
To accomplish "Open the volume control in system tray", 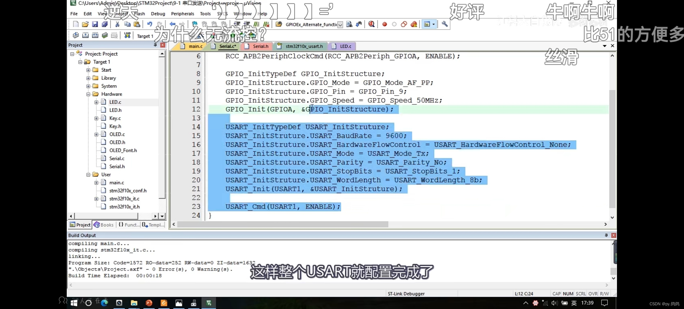I will tap(555, 303).
